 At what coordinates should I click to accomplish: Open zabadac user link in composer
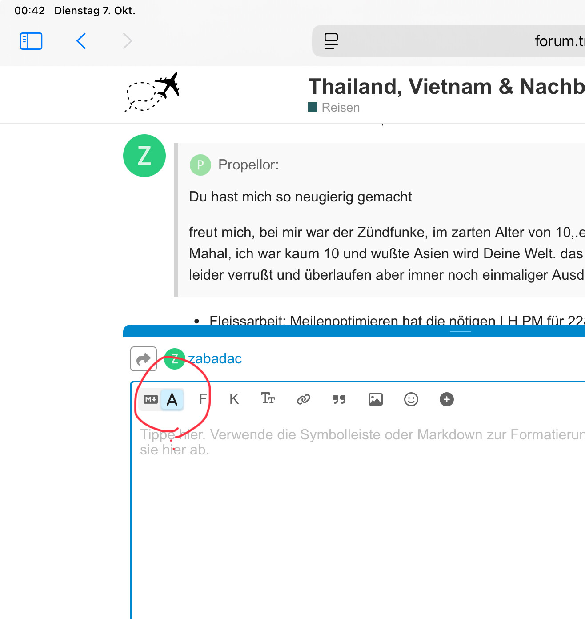coord(215,358)
